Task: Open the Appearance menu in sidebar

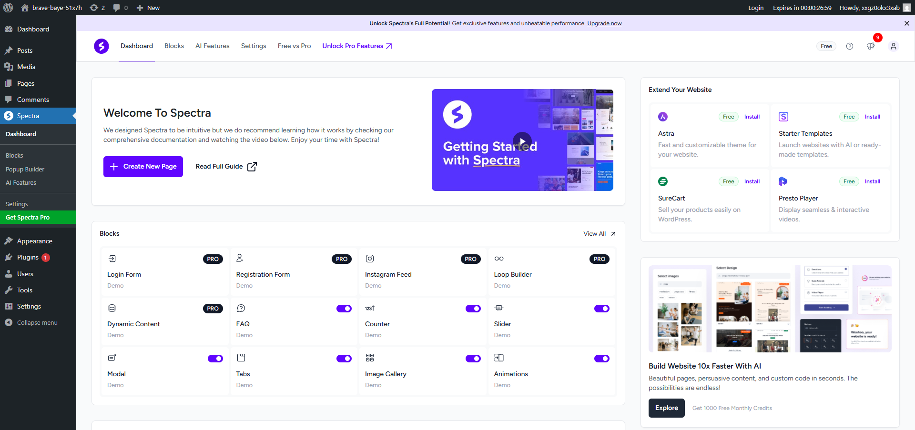Action: point(34,241)
